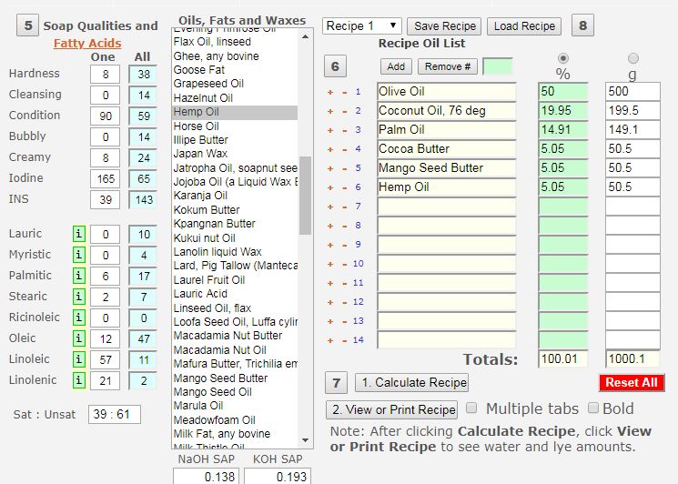Click the red Reset All button
This screenshot has height=484, width=678.
pos(632,383)
